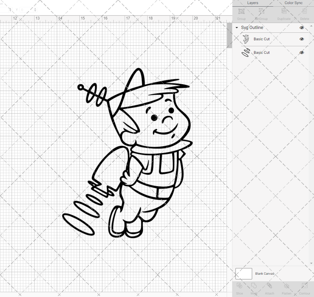The width and height of the screenshot is (314, 297).
Task: Click the Duplicate icon
Action: click(284, 11)
